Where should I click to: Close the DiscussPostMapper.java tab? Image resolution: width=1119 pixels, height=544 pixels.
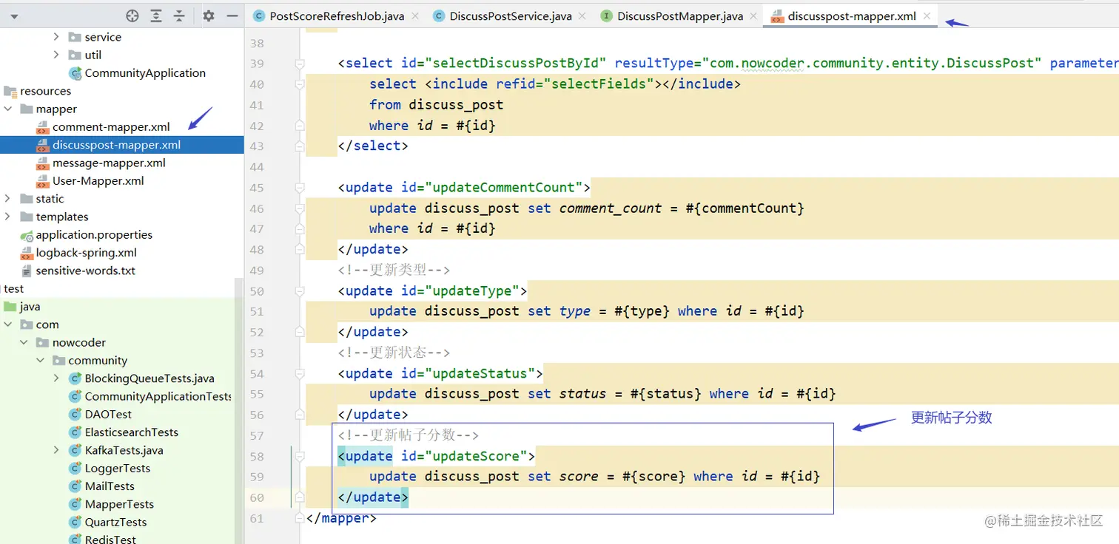pyautogui.click(x=753, y=16)
